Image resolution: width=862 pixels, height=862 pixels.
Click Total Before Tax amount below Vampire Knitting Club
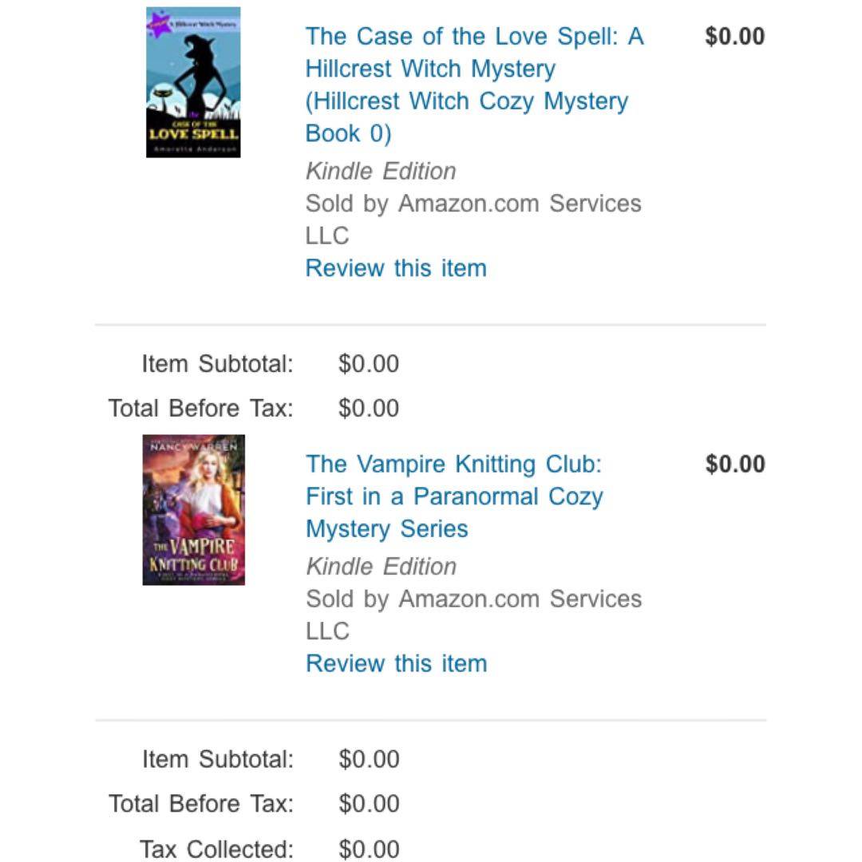point(369,804)
